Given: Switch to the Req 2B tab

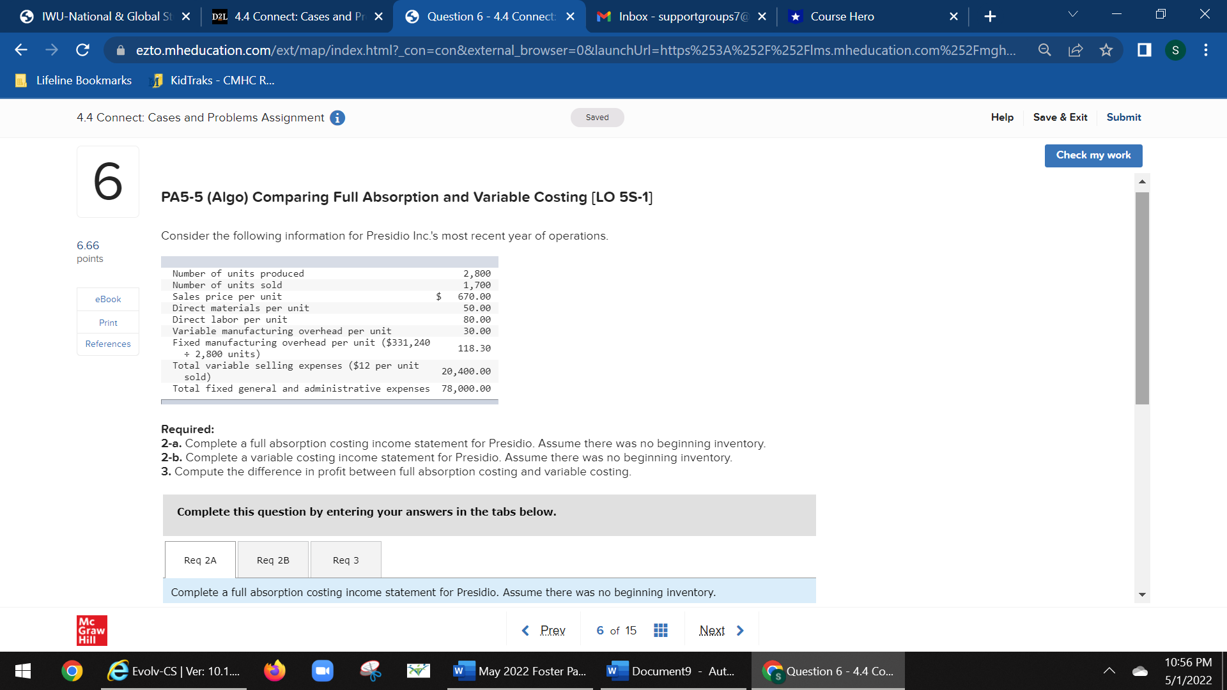Looking at the screenshot, I should point(272,560).
